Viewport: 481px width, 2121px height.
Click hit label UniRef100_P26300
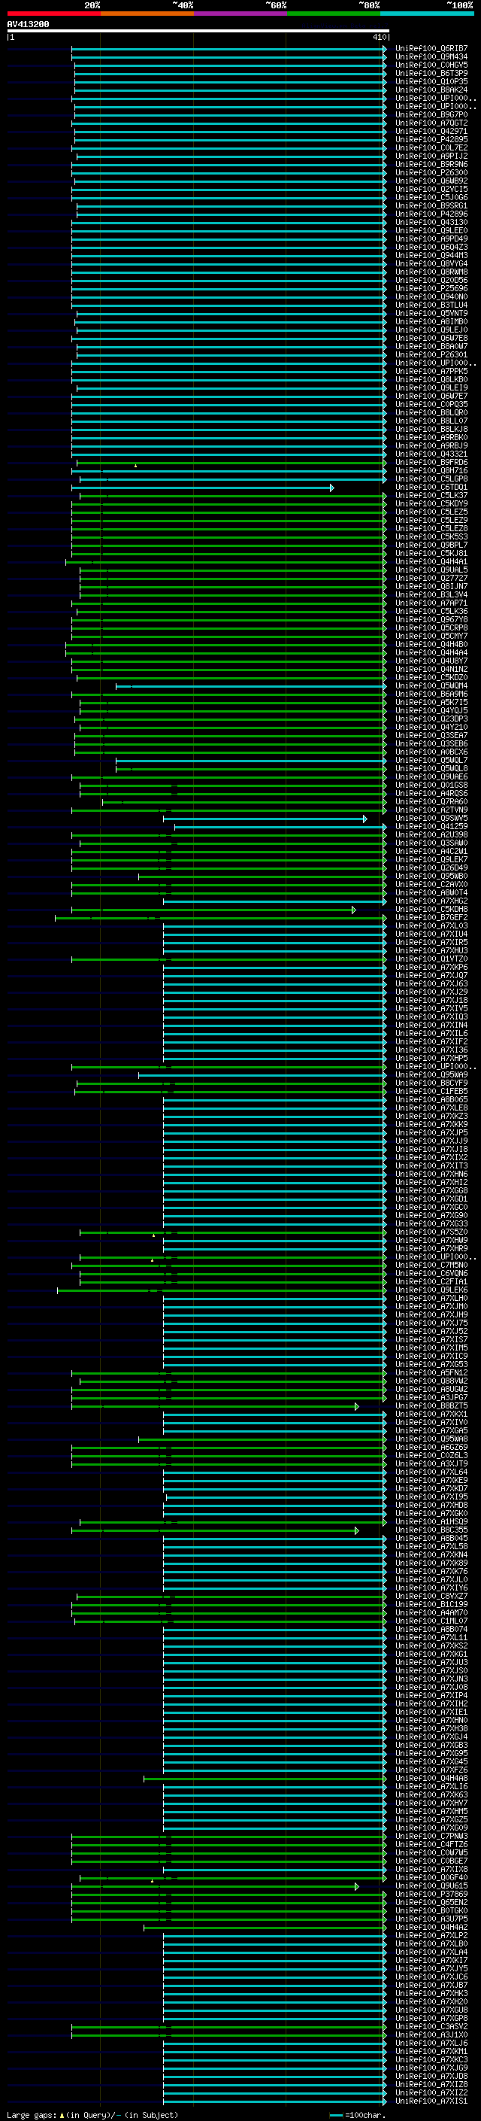click(431, 173)
